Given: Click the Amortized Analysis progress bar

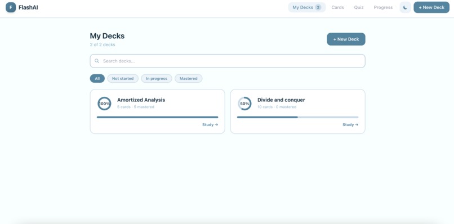Looking at the screenshot, I should (158, 117).
